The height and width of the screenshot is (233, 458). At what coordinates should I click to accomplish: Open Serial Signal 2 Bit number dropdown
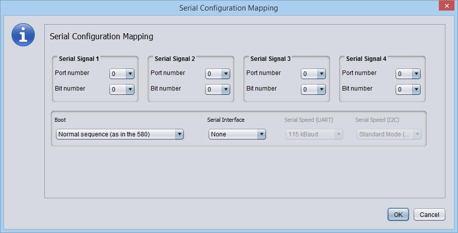click(218, 89)
